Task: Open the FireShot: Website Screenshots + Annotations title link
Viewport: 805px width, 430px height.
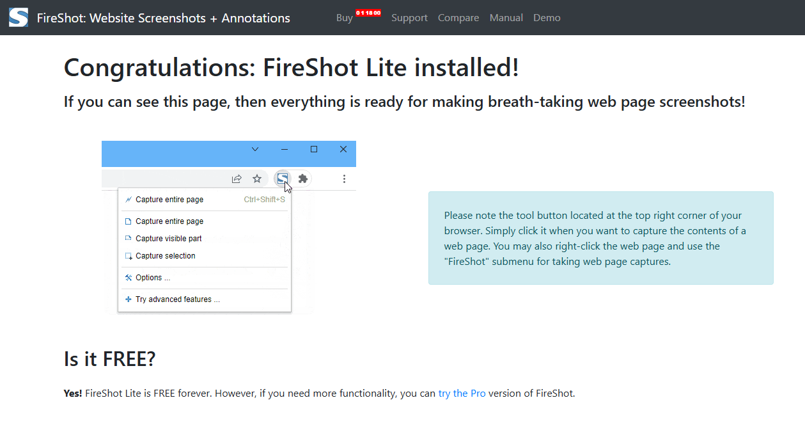Action: [164, 18]
